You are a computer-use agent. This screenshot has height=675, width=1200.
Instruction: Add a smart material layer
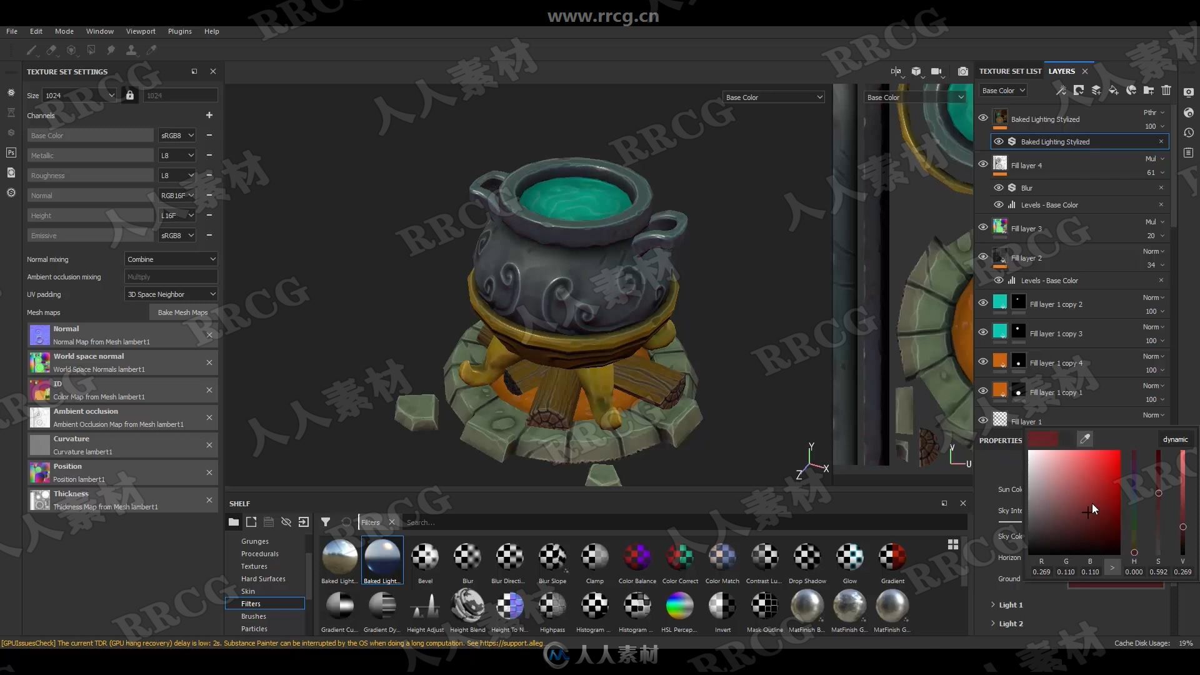pos(1131,91)
